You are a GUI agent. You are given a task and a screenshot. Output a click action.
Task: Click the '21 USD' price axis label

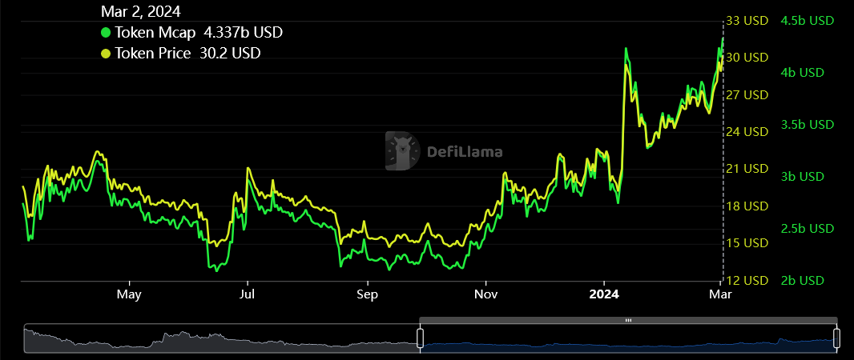coord(747,169)
